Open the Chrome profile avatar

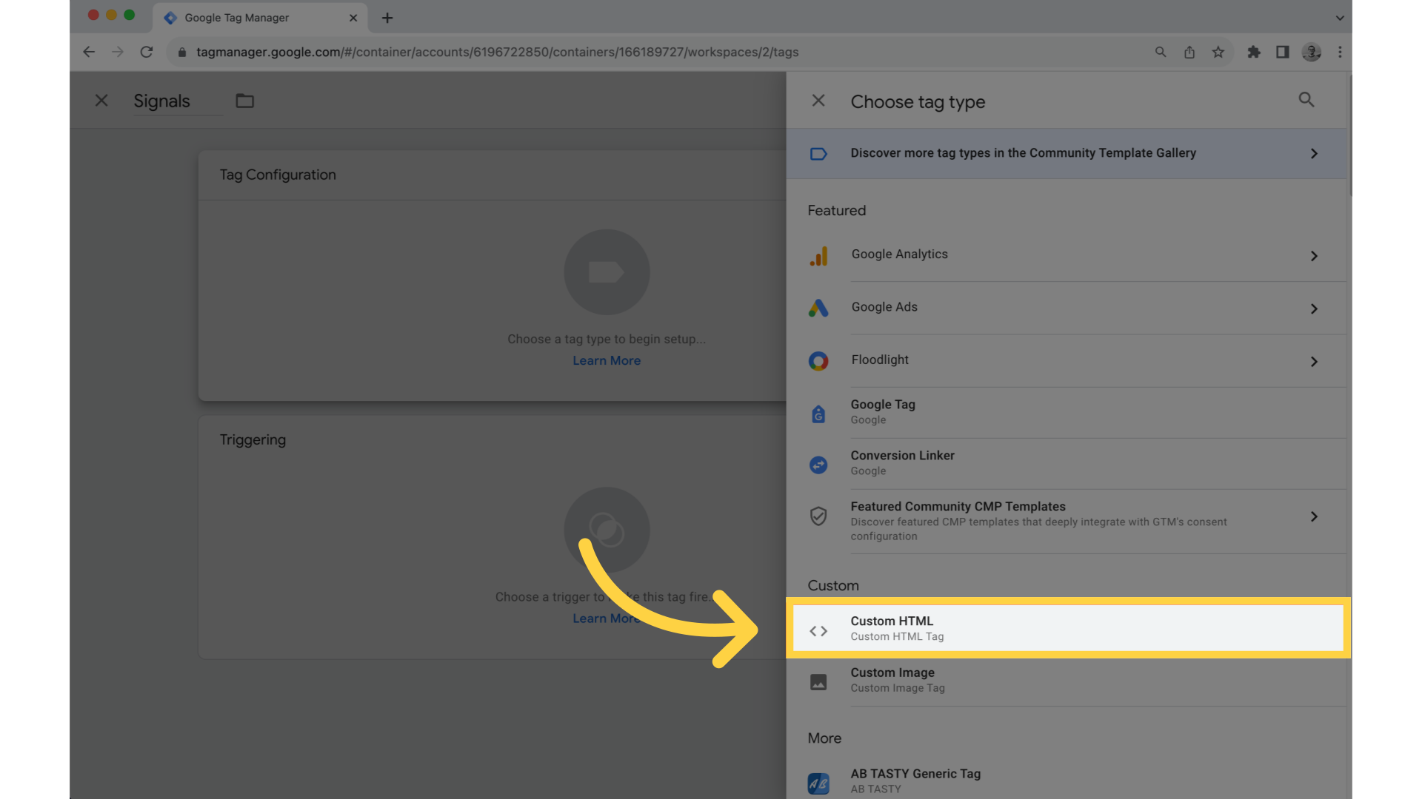[1312, 52]
